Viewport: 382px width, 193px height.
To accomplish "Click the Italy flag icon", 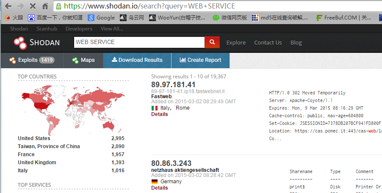I will click(x=155, y=108).
